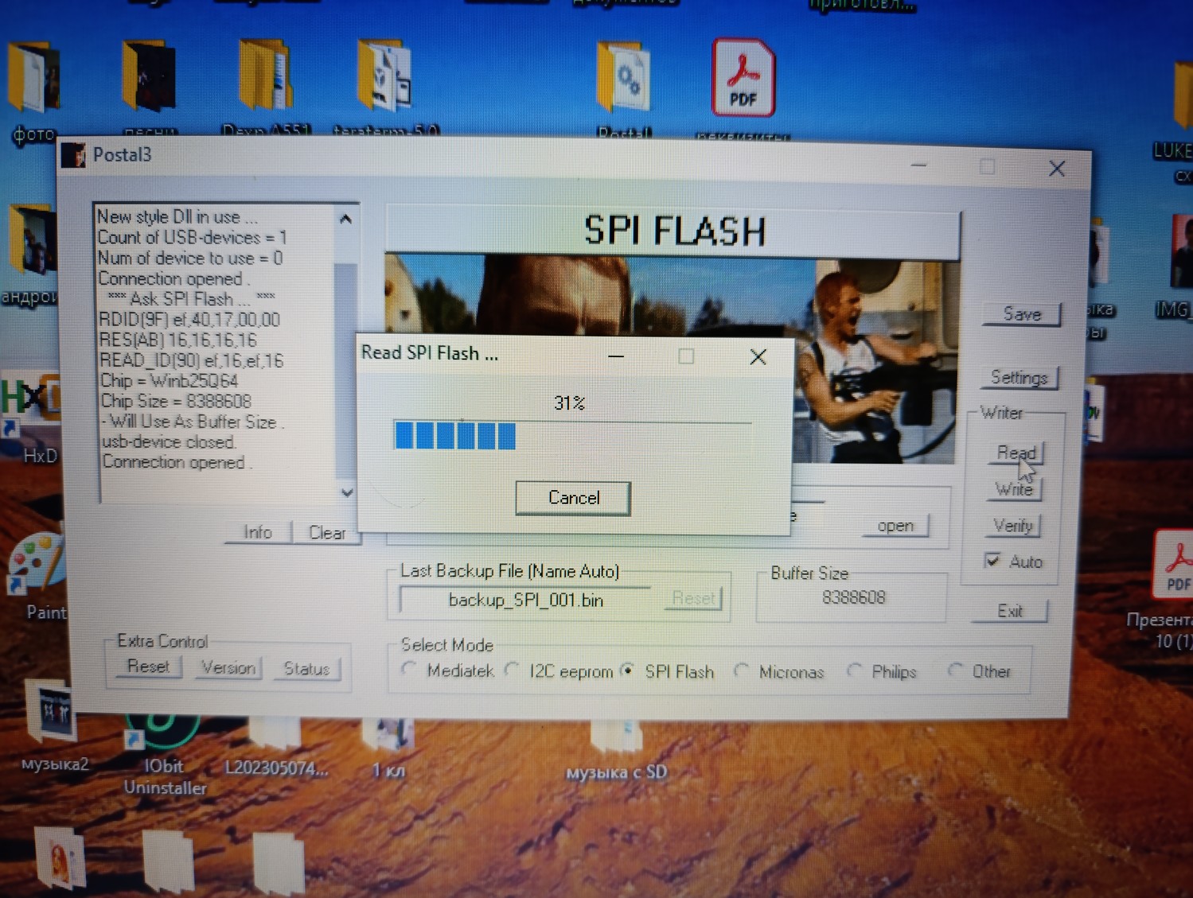This screenshot has width=1193, height=898.
Task: Cancel the SPI Flash read
Action: coord(573,498)
